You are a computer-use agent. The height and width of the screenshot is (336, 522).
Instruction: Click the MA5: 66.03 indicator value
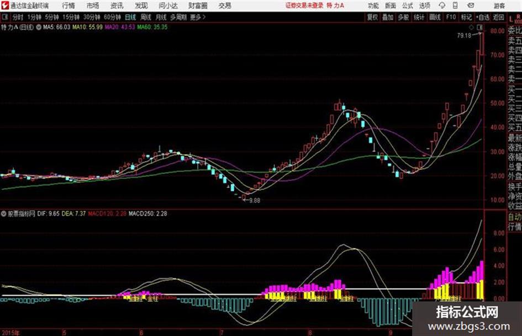(56, 27)
